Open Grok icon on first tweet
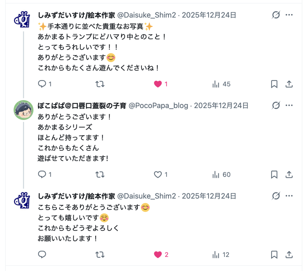 tap(276, 15)
